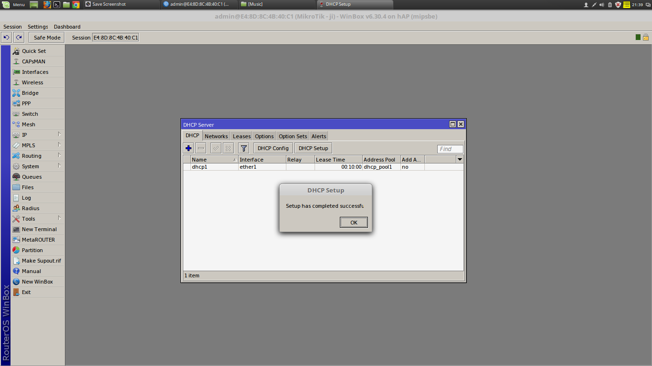The width and height of the screenshot is (652, 366).
Task: Open the Files list
Action: 38,187
